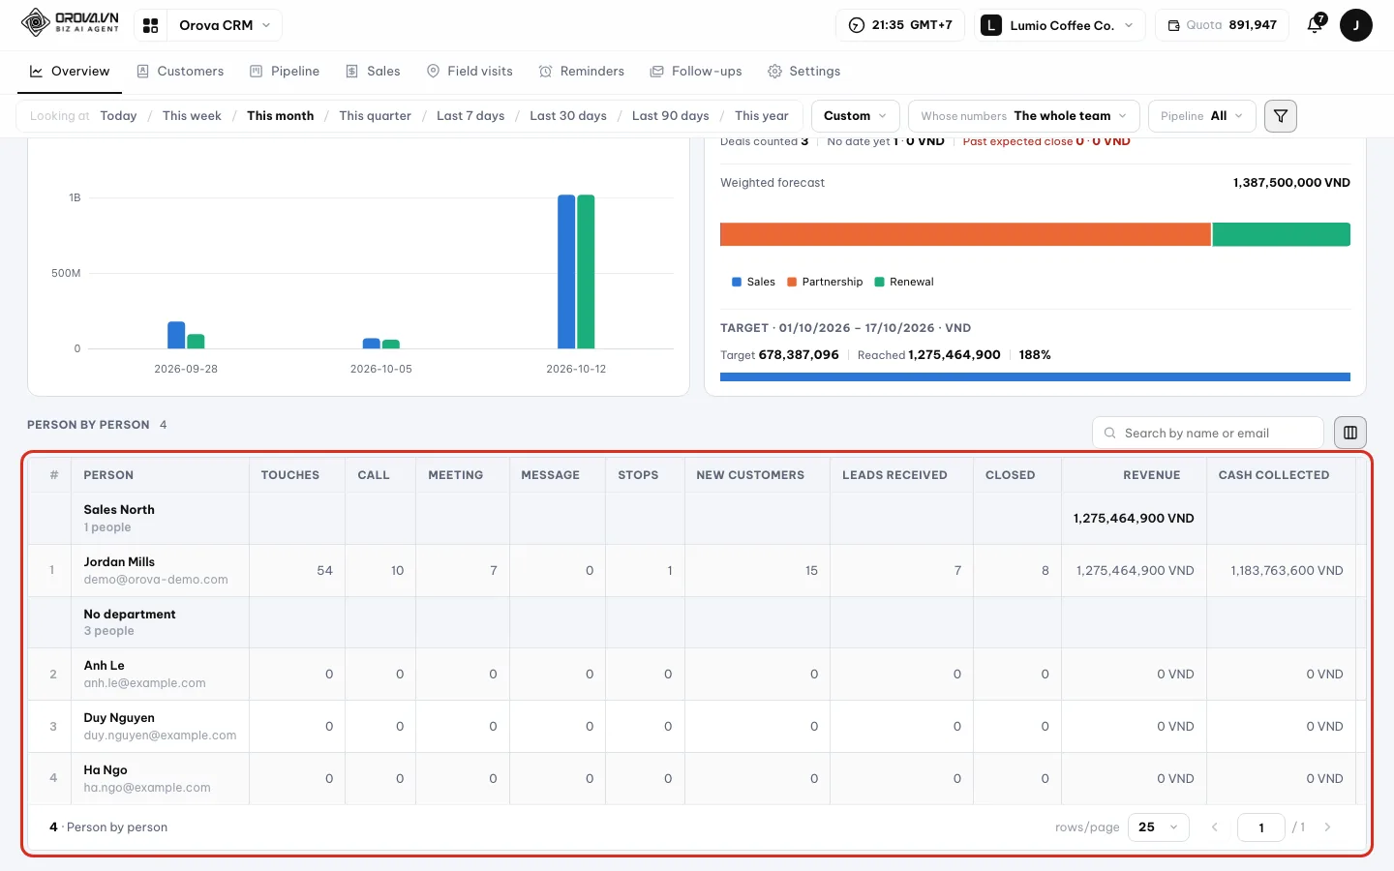Open the Follow-ups tab
This screenshot has width=1394, height=871.
[696, 72]
